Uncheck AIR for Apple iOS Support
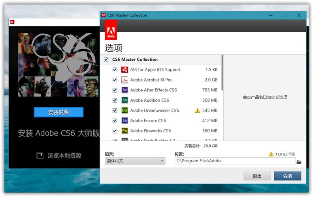The height and width of the screenshot is (197, 313). coord(115,70)
